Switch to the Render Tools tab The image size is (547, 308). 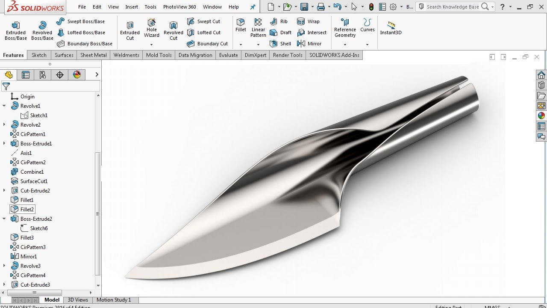(288, 55)
